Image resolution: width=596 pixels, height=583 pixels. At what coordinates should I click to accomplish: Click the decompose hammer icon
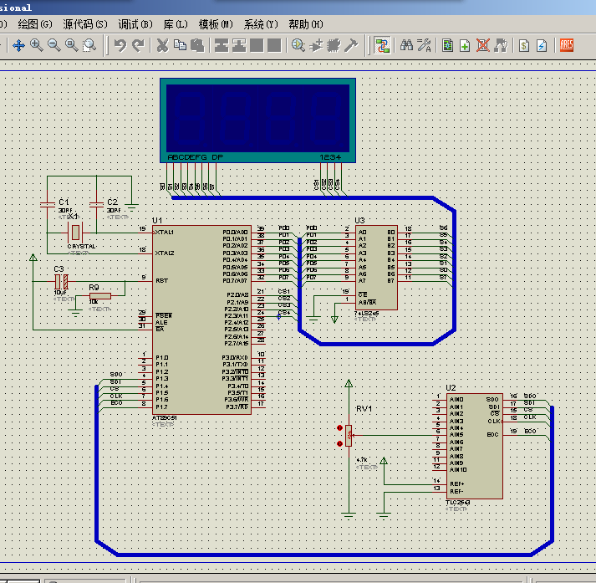point(351,46)
